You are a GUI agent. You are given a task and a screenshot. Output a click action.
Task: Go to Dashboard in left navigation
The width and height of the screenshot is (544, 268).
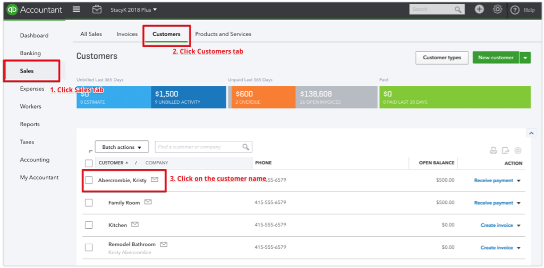coord(35,35)
